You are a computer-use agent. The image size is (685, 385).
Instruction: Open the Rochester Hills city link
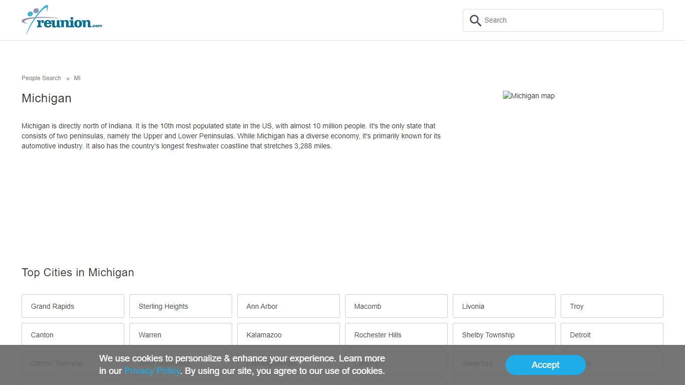pos(396,334)
